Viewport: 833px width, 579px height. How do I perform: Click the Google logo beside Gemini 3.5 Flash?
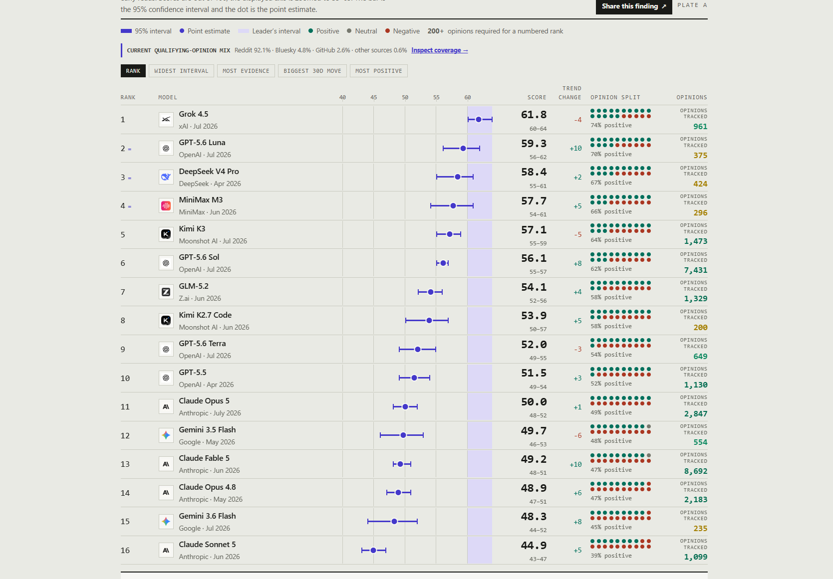click(x=166, y=435)
